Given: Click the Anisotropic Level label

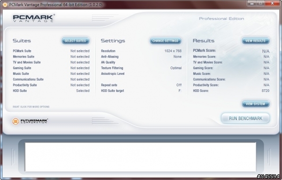Looking at the screenshot, I should [113, 73].
